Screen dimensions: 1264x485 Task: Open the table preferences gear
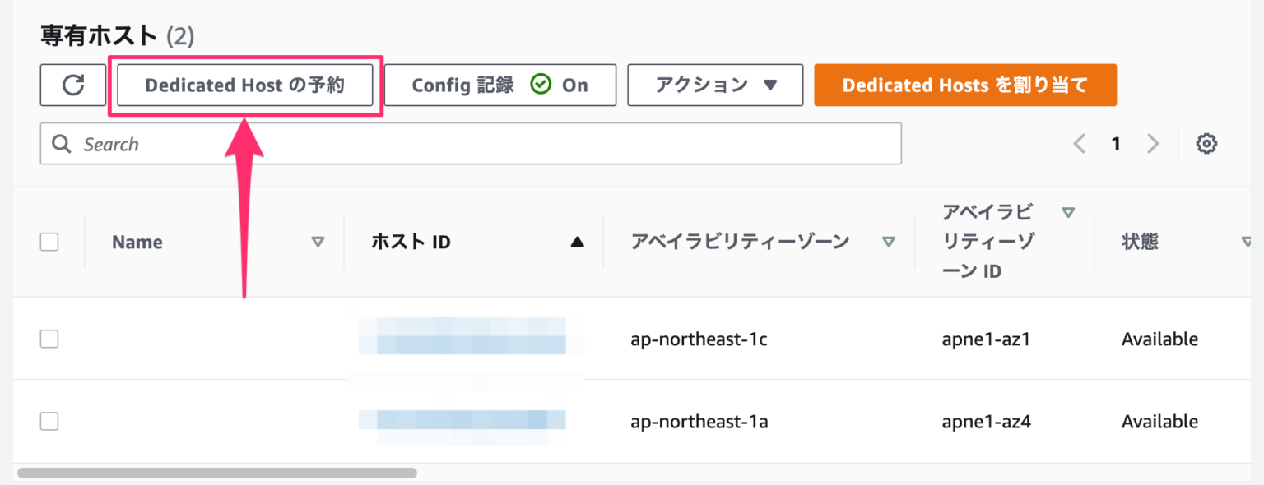1206,143
